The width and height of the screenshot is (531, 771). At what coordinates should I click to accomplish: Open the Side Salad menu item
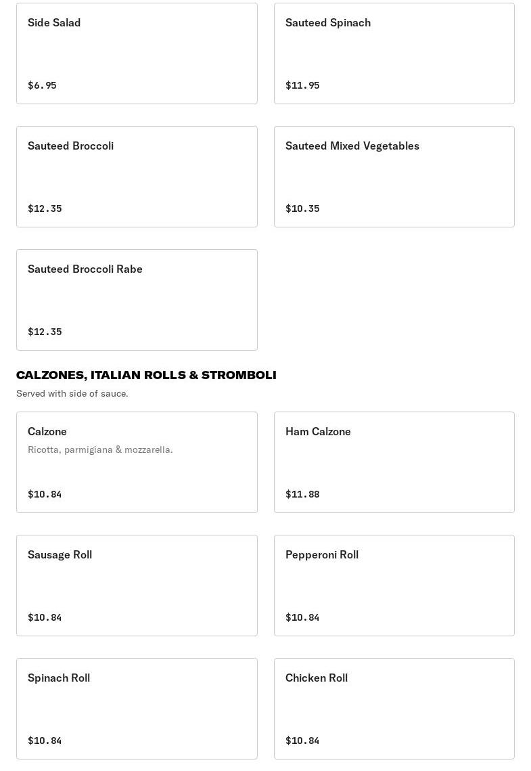(x=137, y=53)
